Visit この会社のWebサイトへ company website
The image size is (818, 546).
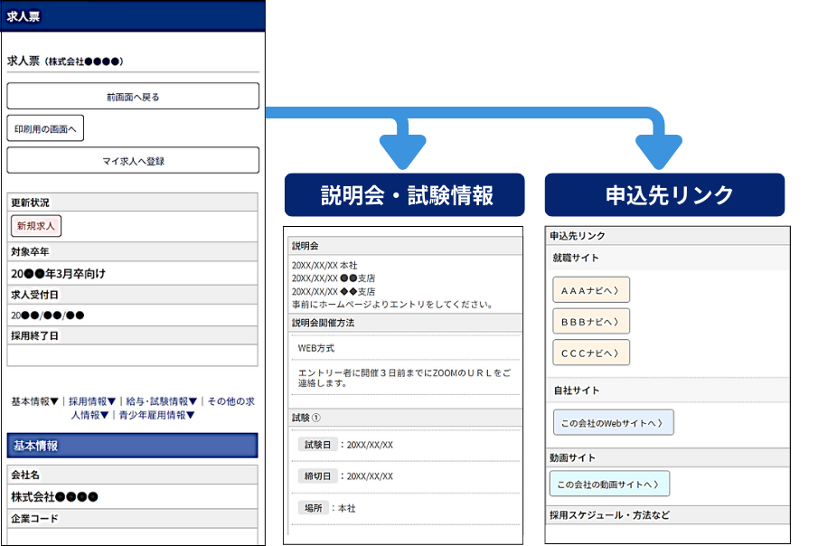pyautogui.click(x=613, y=422)
